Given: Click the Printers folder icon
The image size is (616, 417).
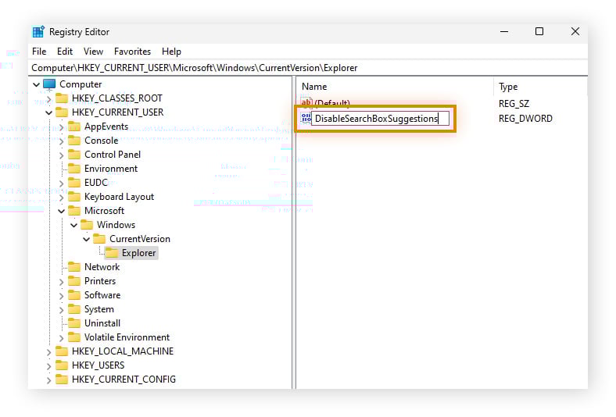Looking at the screenshot, I should click(74, 281).
